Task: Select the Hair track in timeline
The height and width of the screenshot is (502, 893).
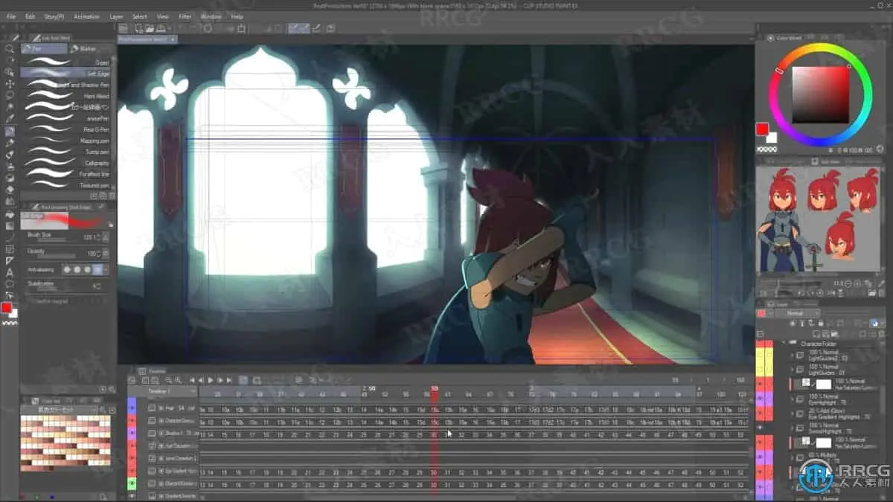Action: point(180,408)
